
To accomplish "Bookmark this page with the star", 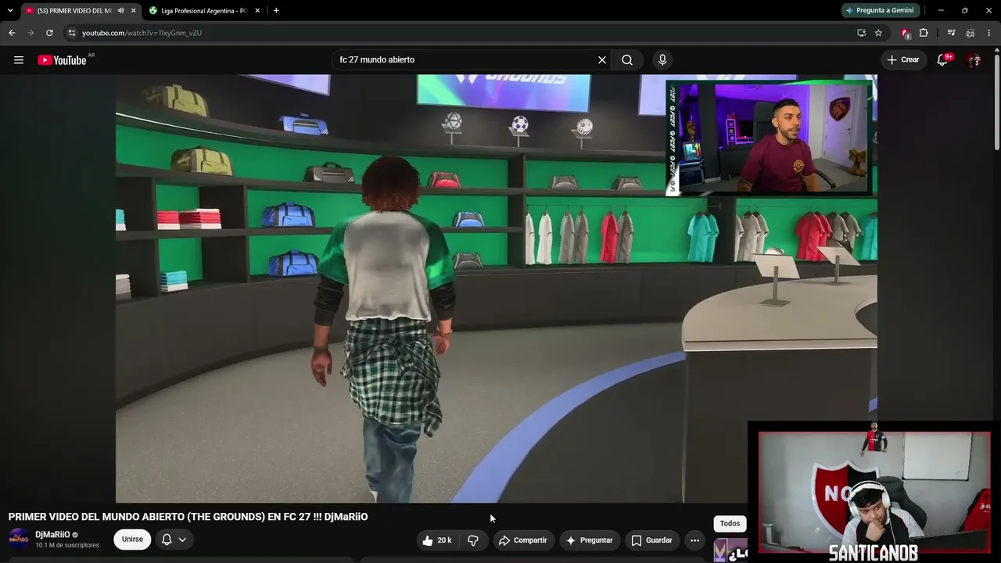I will 878,33.
